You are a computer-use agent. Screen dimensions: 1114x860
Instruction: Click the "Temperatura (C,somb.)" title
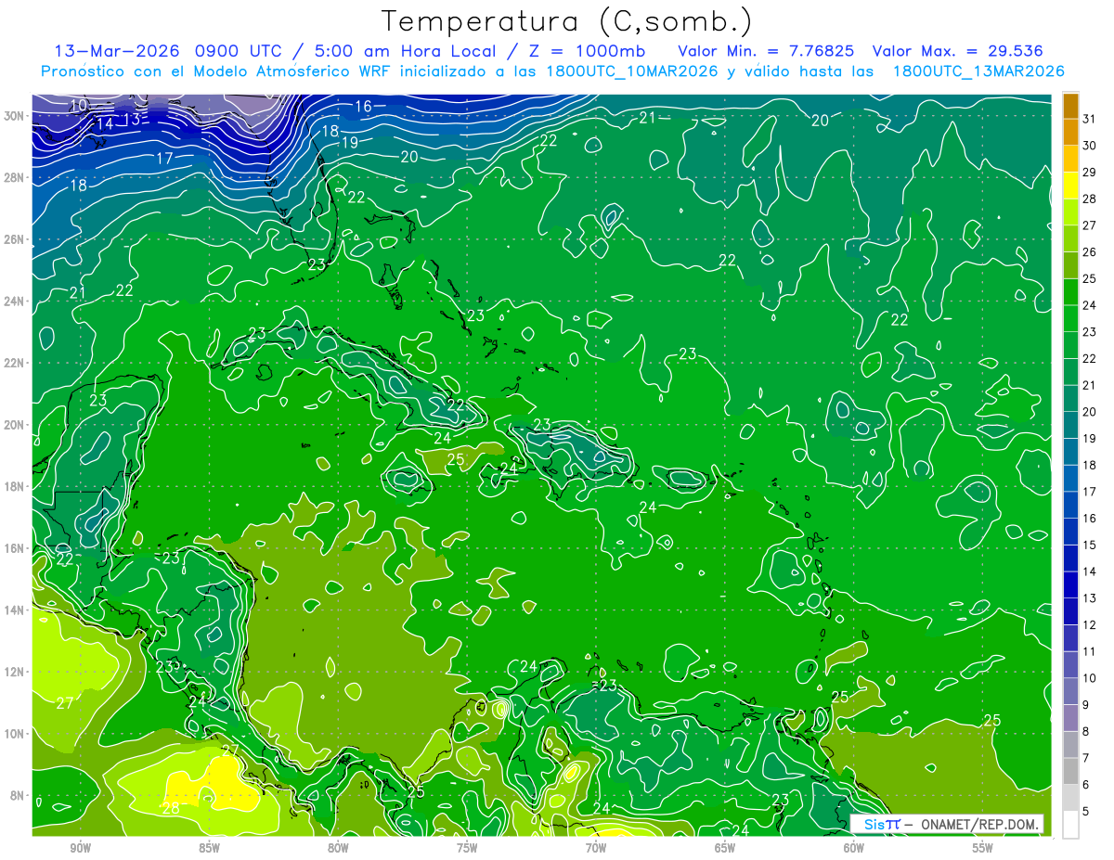[566, 22]
